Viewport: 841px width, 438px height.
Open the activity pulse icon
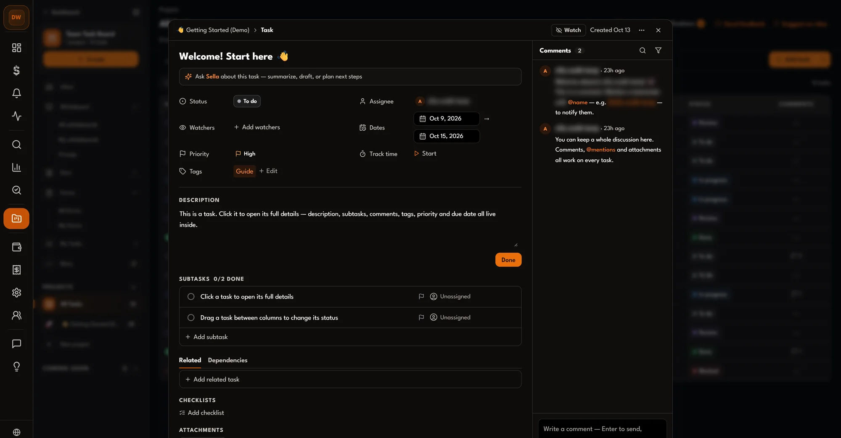(x=16, y=116)
